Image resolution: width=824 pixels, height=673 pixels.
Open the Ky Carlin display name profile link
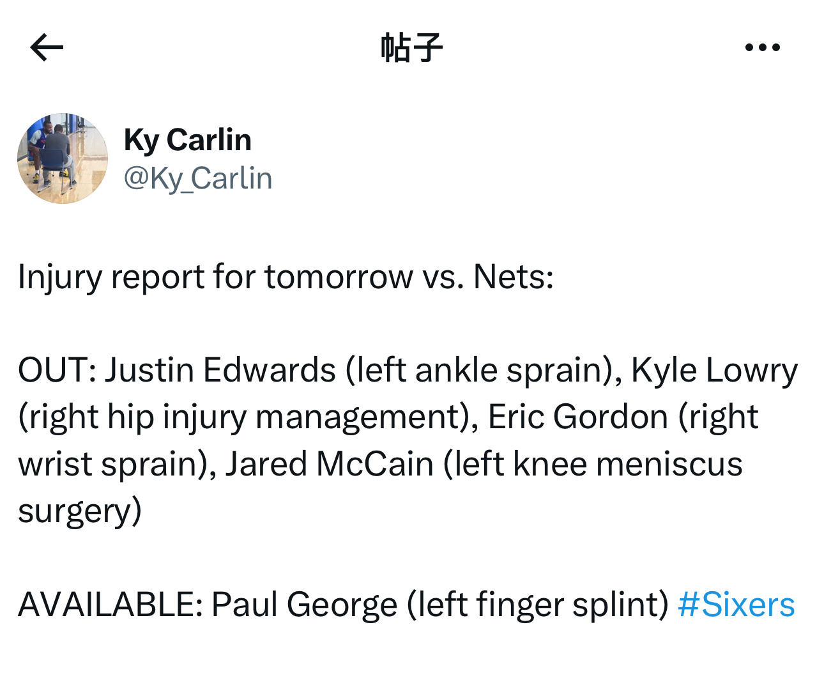[x=188, y=140]
